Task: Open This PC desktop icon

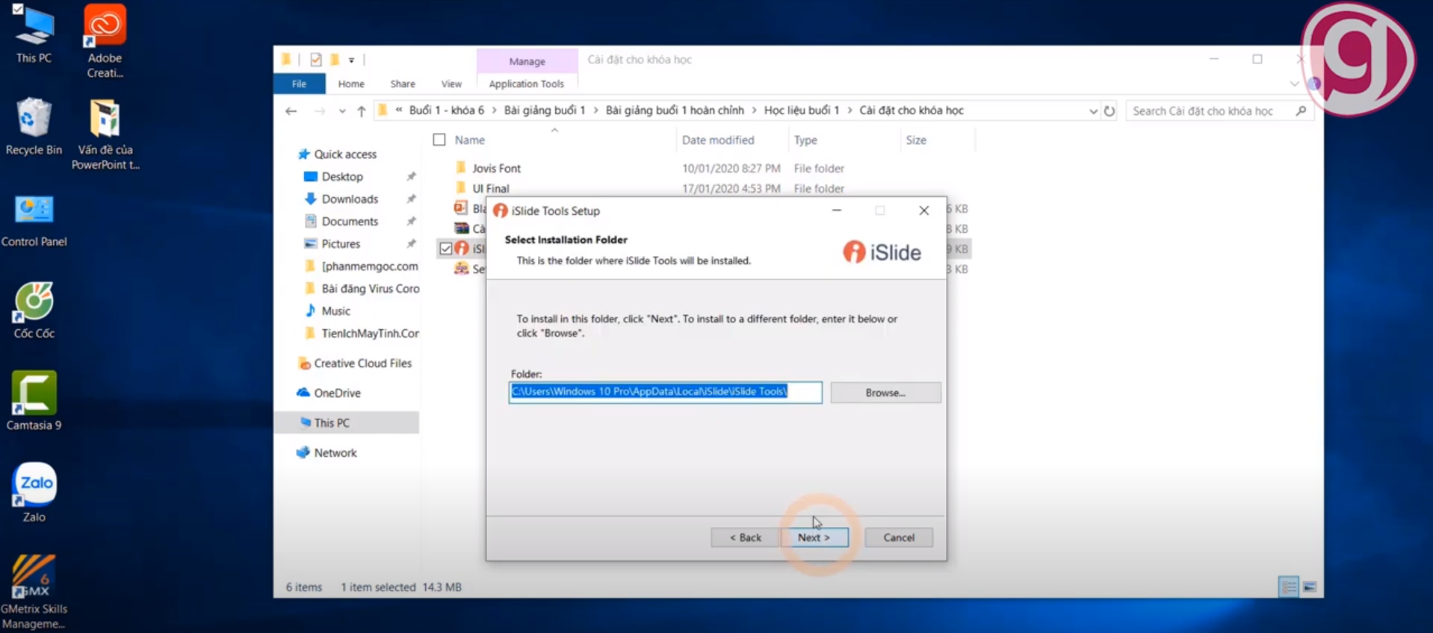Action: (x=34, y=35)
